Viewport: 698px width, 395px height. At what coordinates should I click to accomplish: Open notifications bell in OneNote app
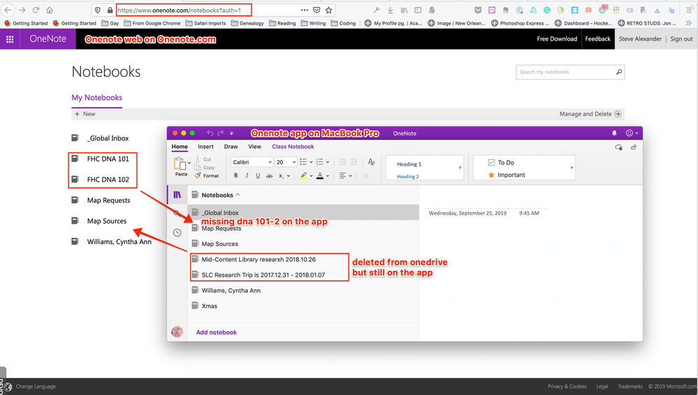[614, 133]
